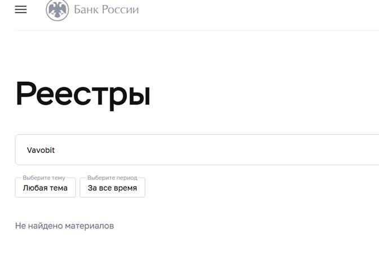Click the double-headed eagle emblem logo
Viewport: 379px width, 256px height.
[x=58, y=10]
